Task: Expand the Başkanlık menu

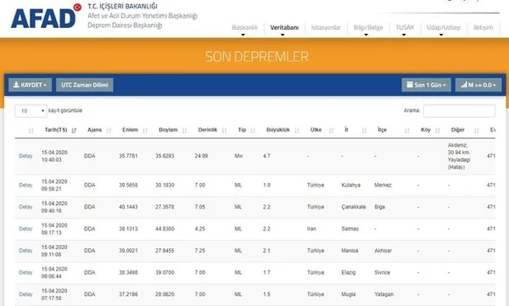Action: (244, 28)
